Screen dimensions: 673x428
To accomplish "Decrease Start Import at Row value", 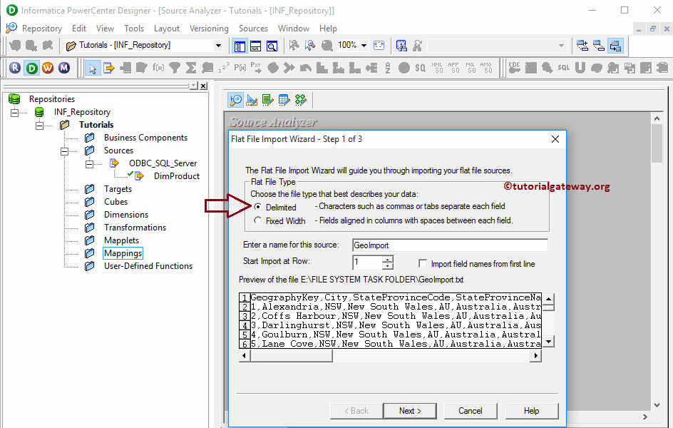I will coord(388,265).
